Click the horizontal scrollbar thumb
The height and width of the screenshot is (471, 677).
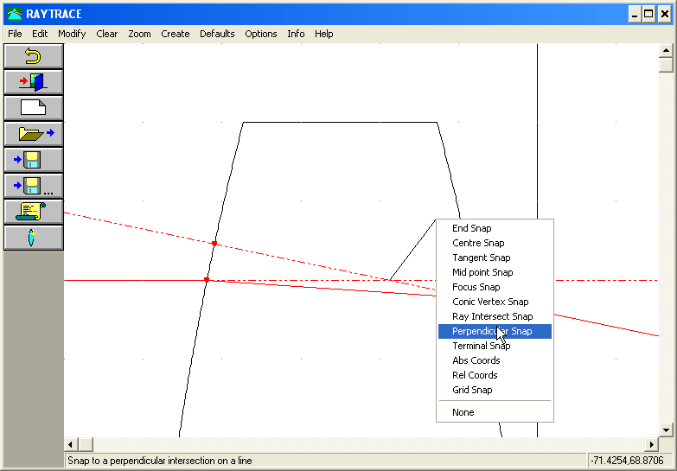click(x=86, y=444)
